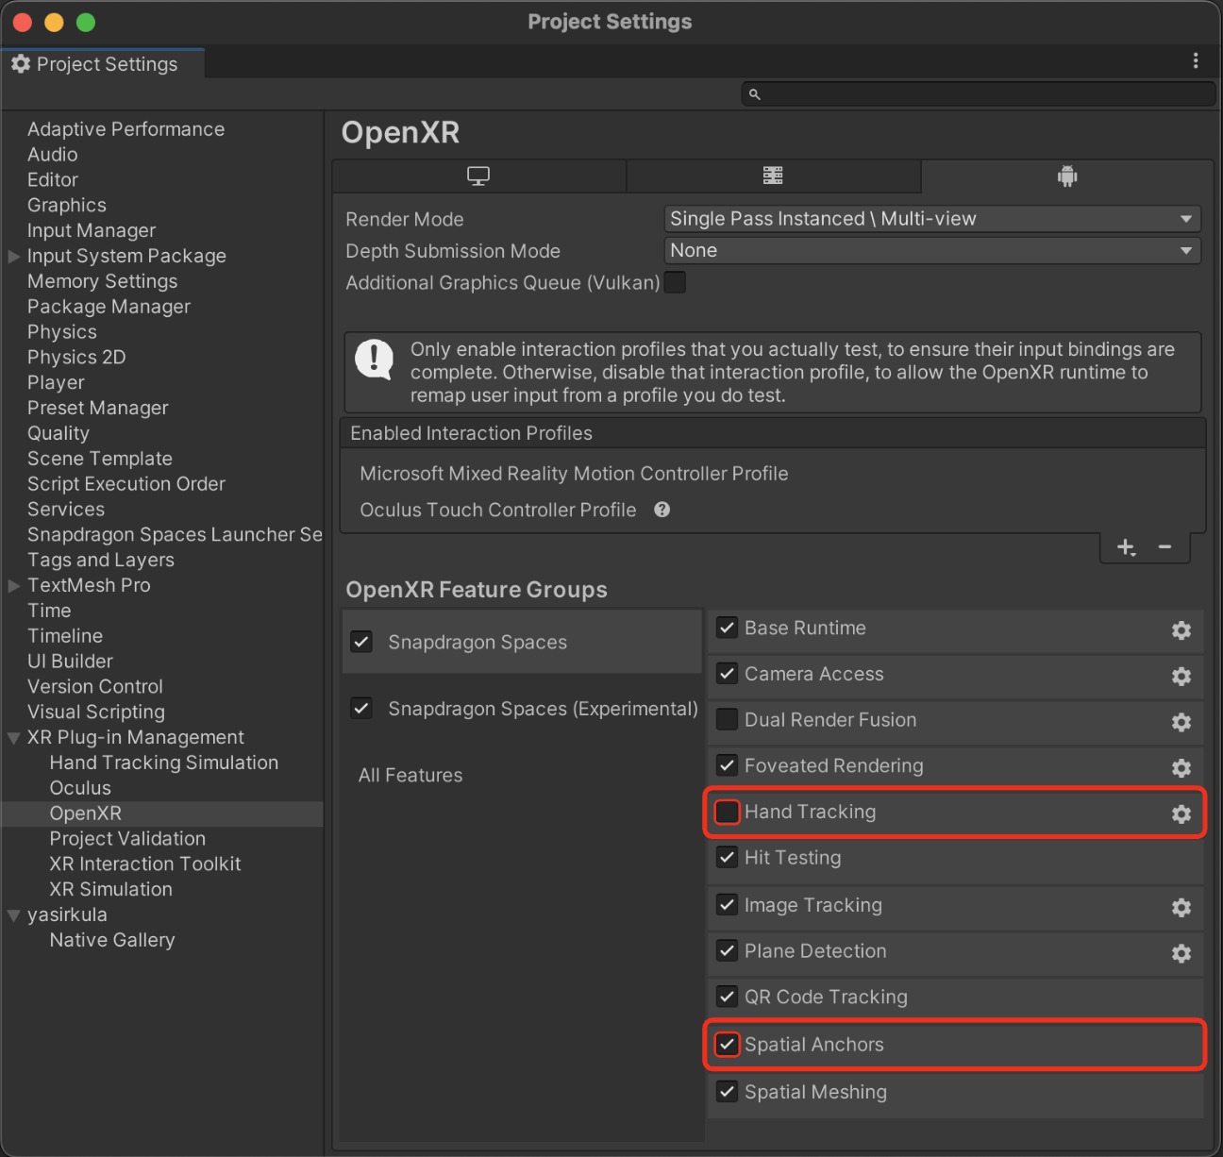Open Quality settings
This screenshot has height=1157, width=1223.
[59, 433]
